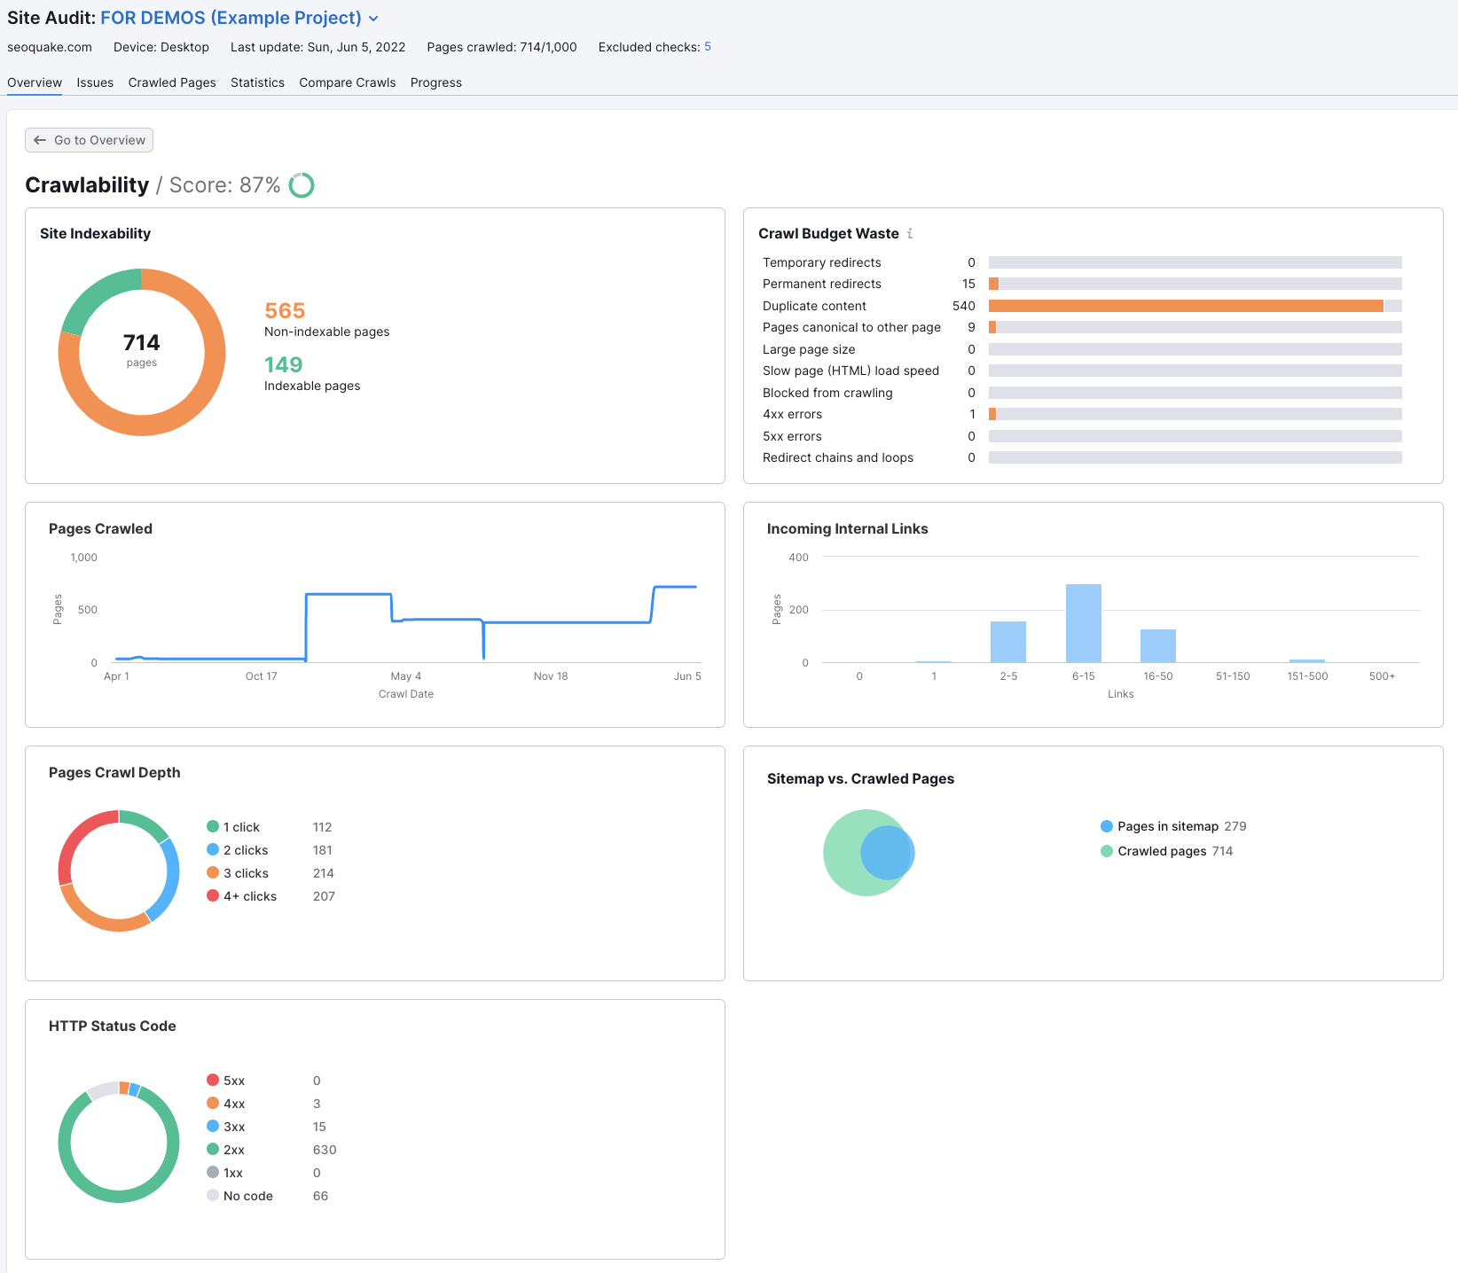The height and width of the screenshot is (1273, 1458).
Task: Click the blue Pages in sitemap legend dot
Action: click(x=1106, y=825)
